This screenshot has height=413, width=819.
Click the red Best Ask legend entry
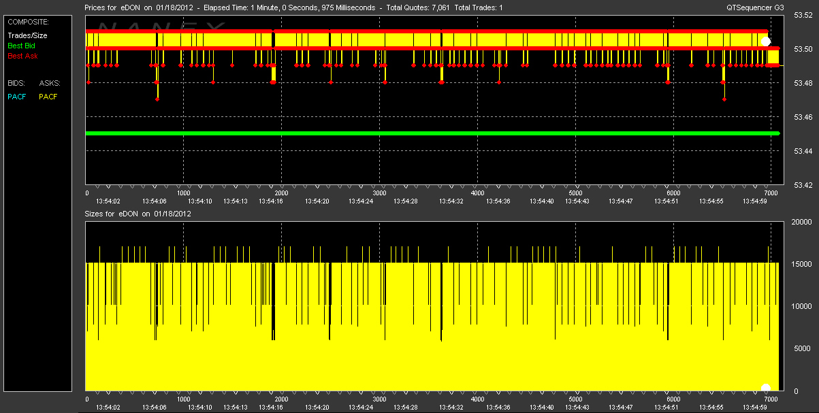[x=22, y=56]
